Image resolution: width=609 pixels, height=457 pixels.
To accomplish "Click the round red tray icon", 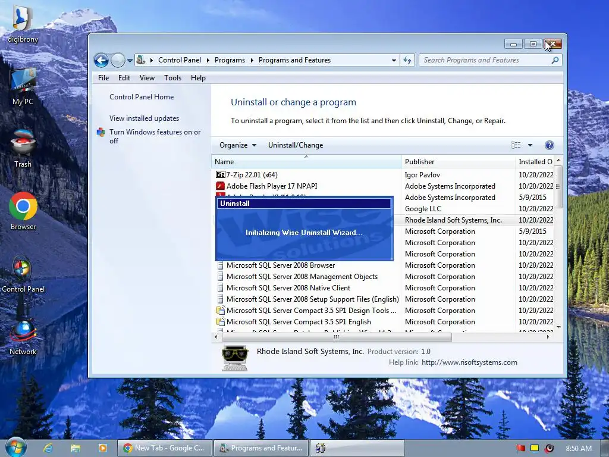I will tap(549, 448).
